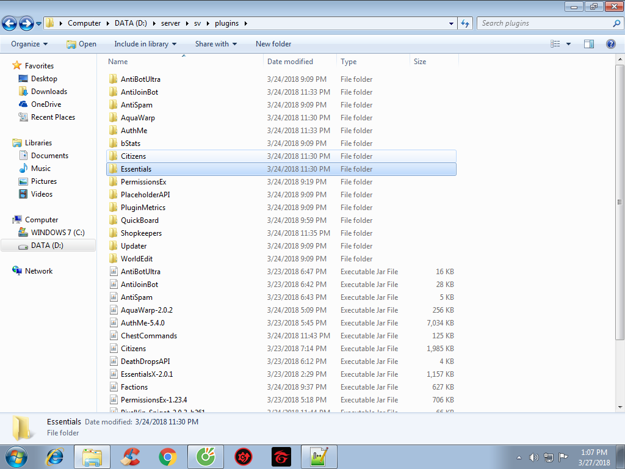Open the Documents library
Screen dimensions: 625x469
pyautogui.click(x=49, y=156)
